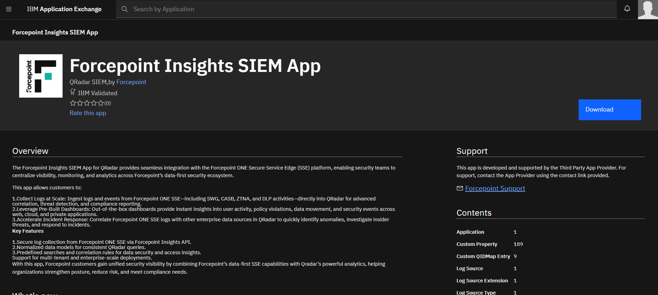Open the hamburger navigation menu

tap(9, 9)
